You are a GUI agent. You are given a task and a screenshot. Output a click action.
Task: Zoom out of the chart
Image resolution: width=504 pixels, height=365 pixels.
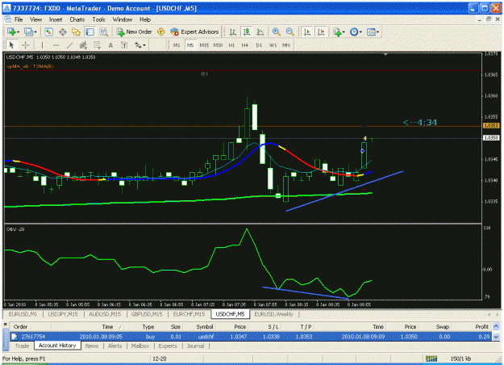pos(290,31)
